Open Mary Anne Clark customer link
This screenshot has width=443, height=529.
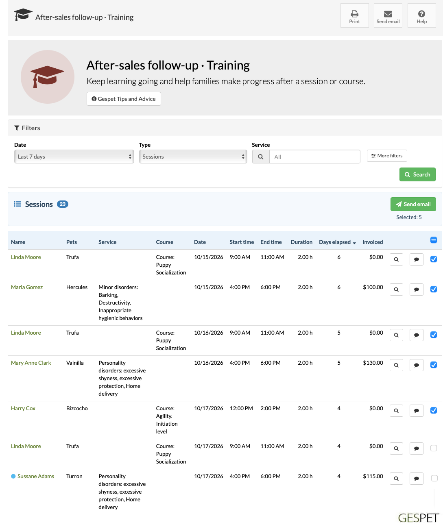(x=31, y=363)
